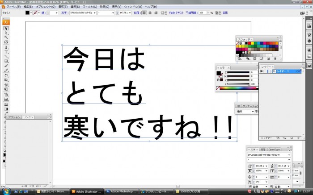Expand レイヤー 1 with its disclosure triangle
Image resolution: width=313 pixels, height=195 pixels.
coord(271,71)
